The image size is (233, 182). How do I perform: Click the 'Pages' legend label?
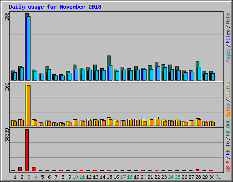pos(228,56)
